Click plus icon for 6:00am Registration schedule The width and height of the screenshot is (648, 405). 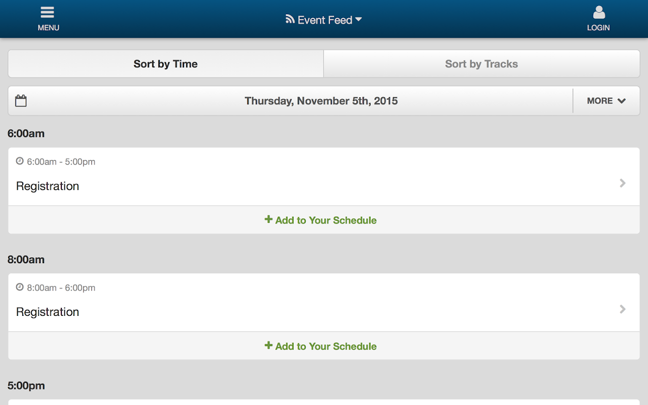coord(268,220)
